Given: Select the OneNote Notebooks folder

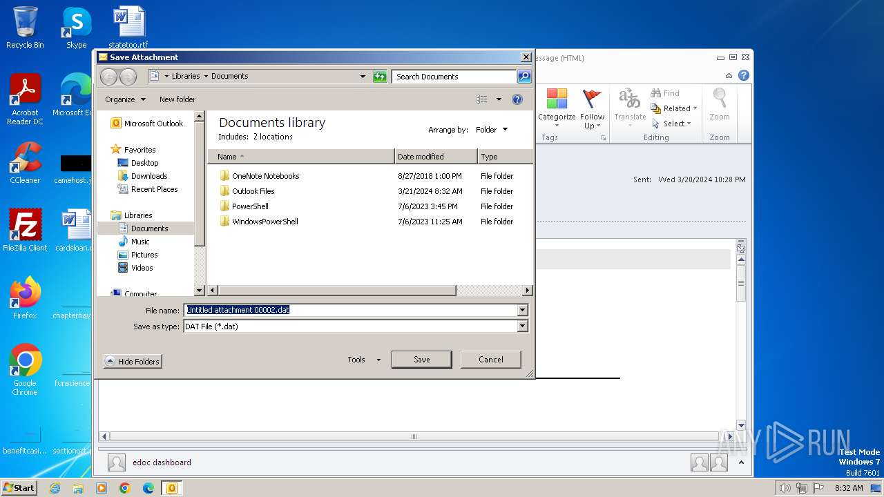Looking at the screenshot, I should (260, 176).
